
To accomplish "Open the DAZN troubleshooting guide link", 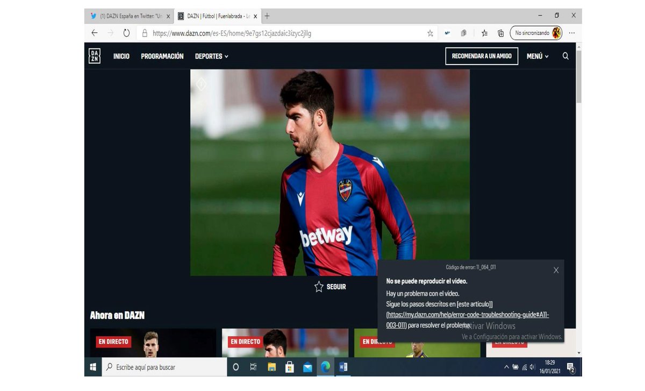I will [467, 319].
